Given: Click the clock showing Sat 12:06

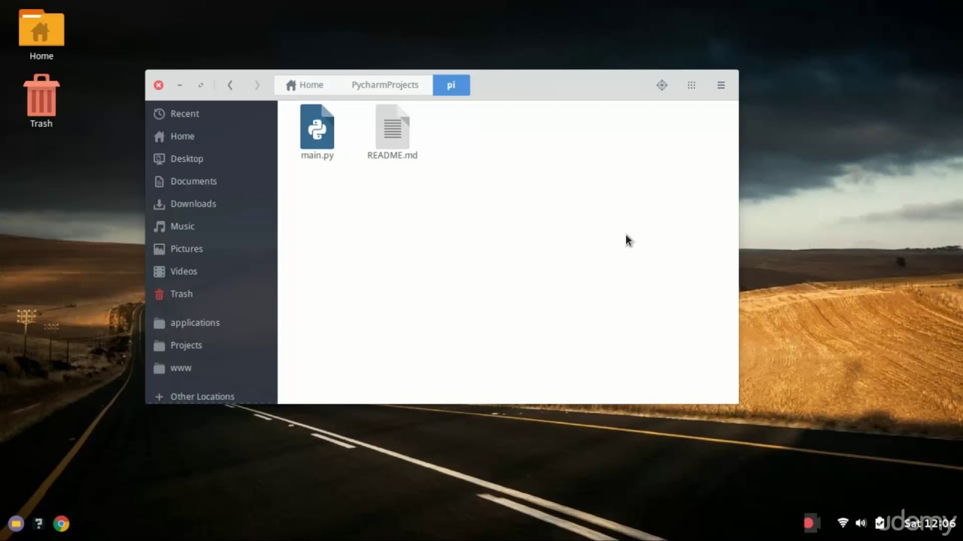Looking at the screenshot, I should [x=930, y=523].
